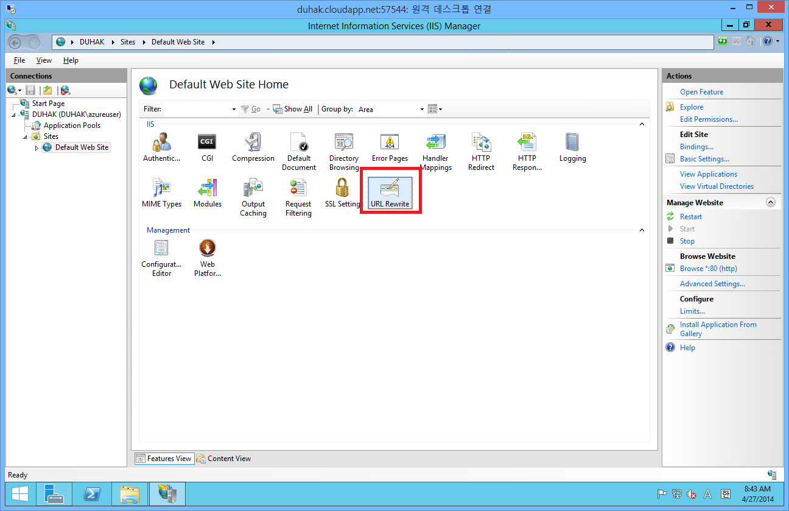Click the up-folder icon in Connections toolbar
The width and height of the screenshot is (789, 511).
[x=47, y=90]
